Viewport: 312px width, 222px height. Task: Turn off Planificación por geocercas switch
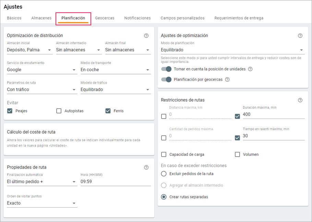[166, 79]
